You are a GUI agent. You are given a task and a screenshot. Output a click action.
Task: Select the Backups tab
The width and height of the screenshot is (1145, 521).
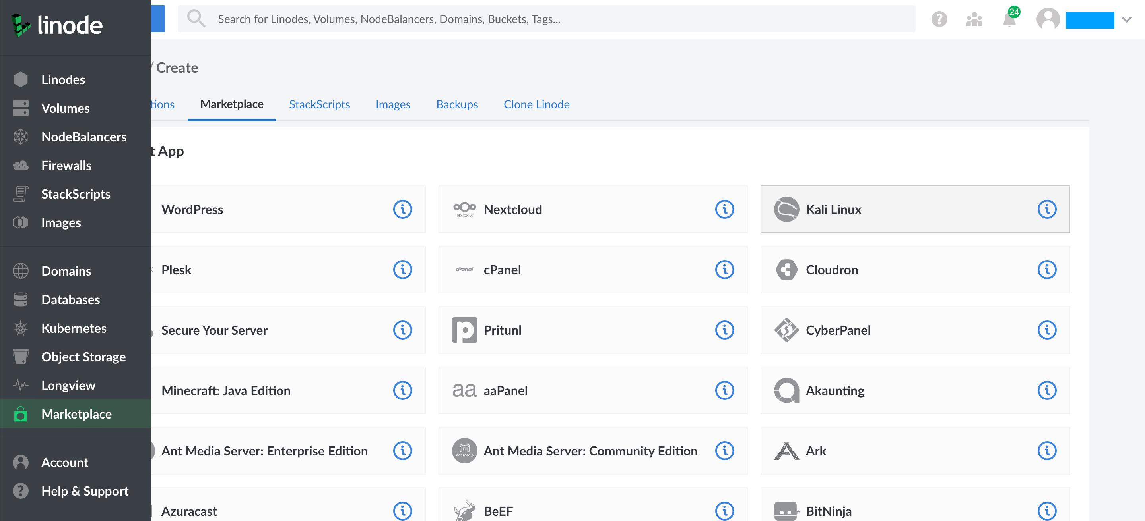coord(456,104)
